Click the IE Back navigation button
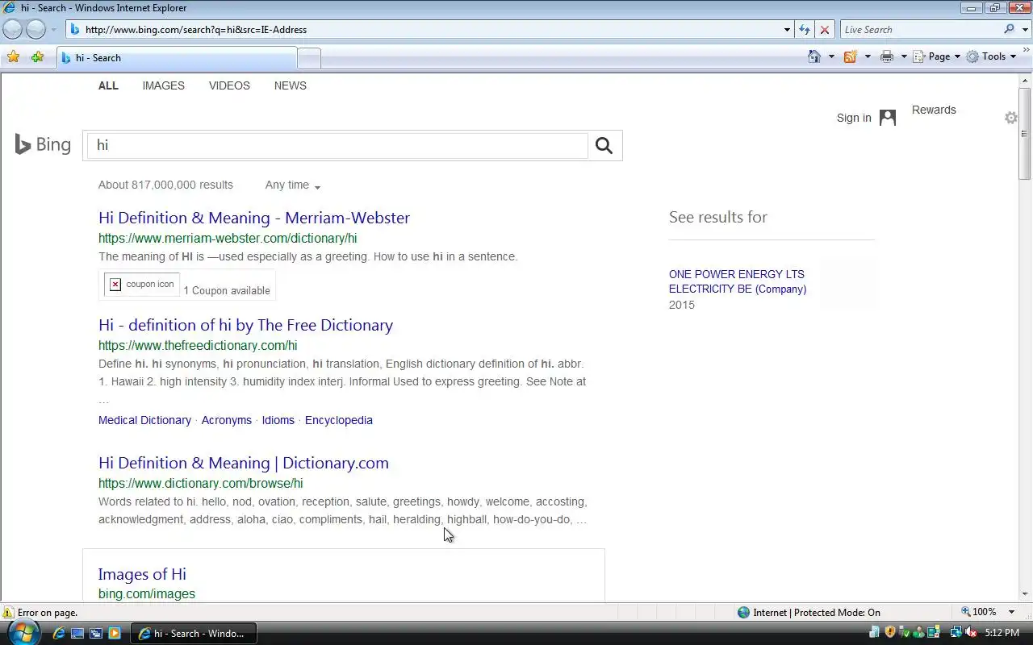1033x645 pixels. click(13, 29)
